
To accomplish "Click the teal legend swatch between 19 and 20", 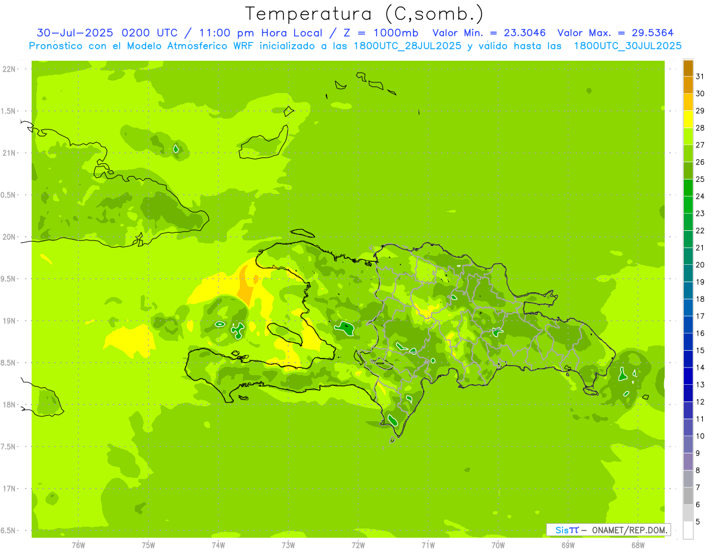I will click(x=688, y=273).
